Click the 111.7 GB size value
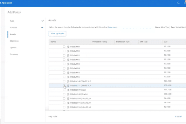This screenshot has width=186, height=124. pyautogui.click(x=168, y=90)
